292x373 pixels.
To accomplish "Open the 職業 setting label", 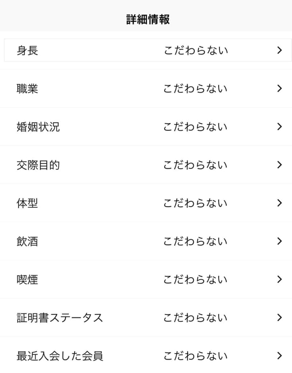I will tap(27, 89).
